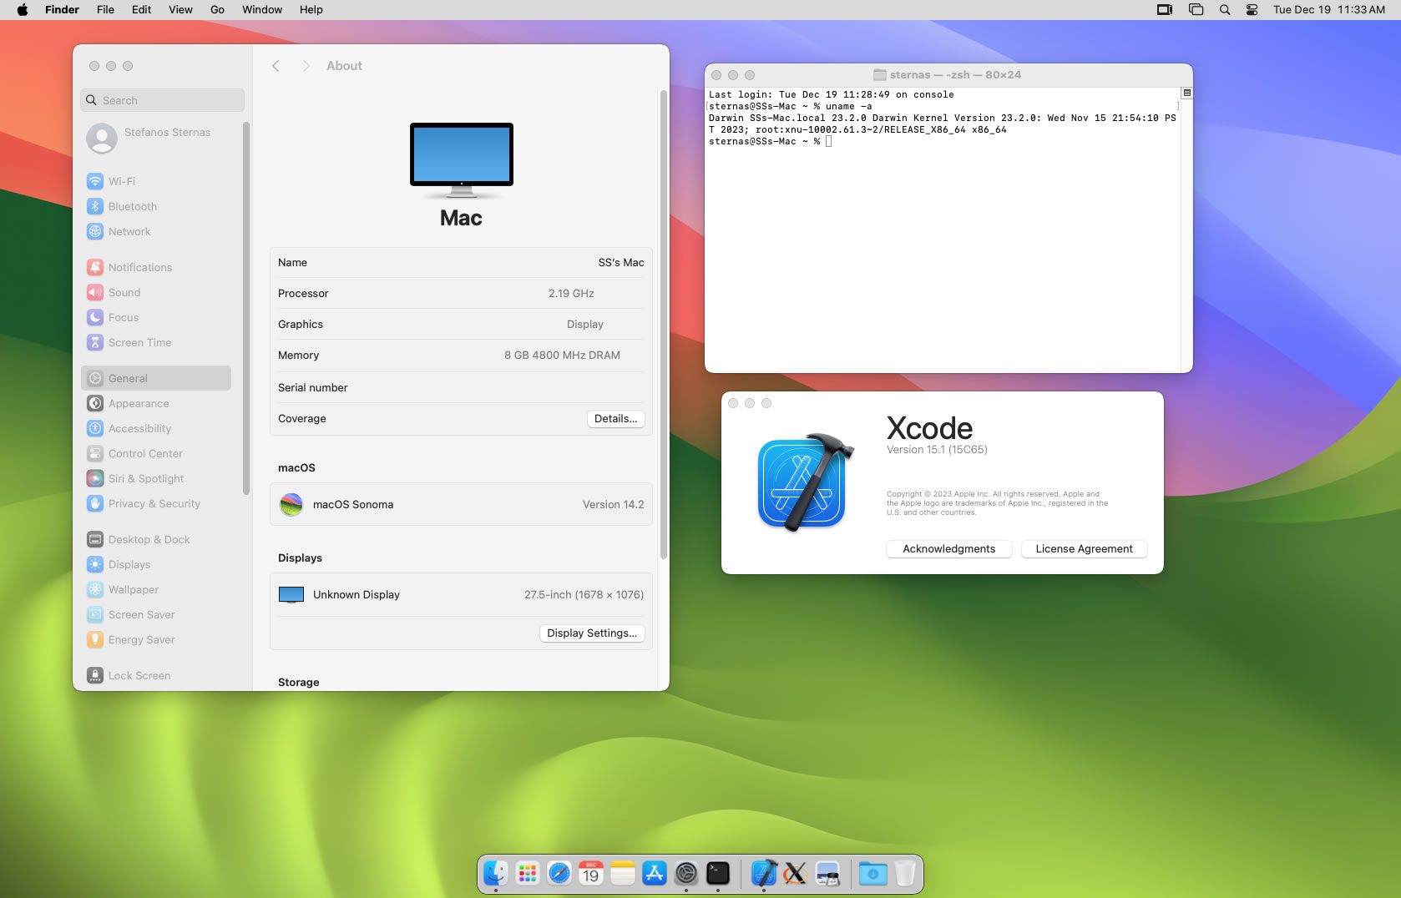Click the System Settings search field
Screen dimensions: 1401x898
(x=163, y=100)
